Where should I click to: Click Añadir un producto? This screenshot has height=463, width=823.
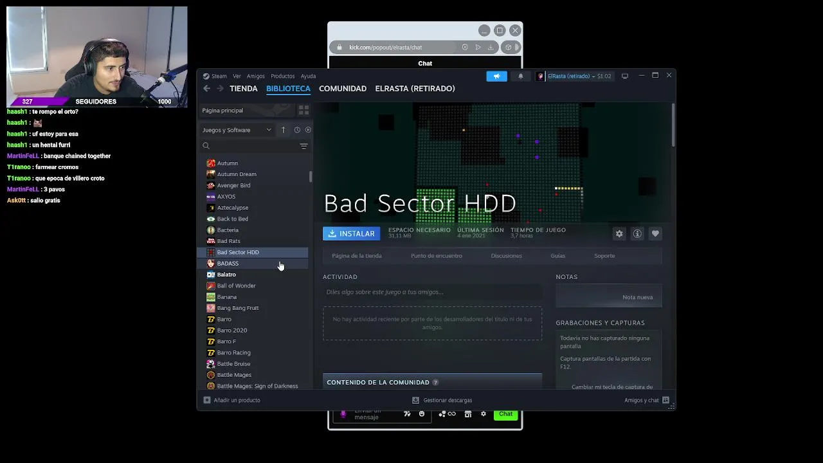[x=232, y=400]
